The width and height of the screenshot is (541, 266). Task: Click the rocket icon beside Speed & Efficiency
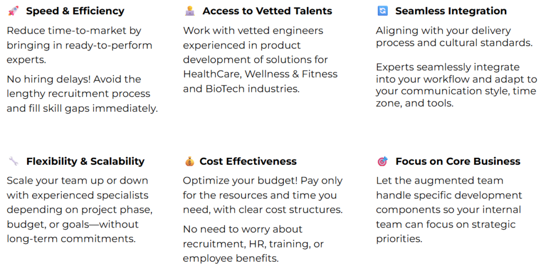(x=13, y=11)
